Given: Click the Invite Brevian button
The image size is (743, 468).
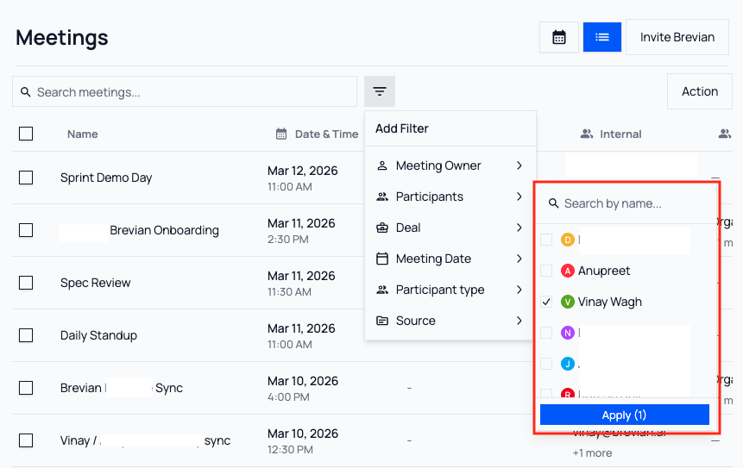Looking at the screenshot, I should 677,37.
